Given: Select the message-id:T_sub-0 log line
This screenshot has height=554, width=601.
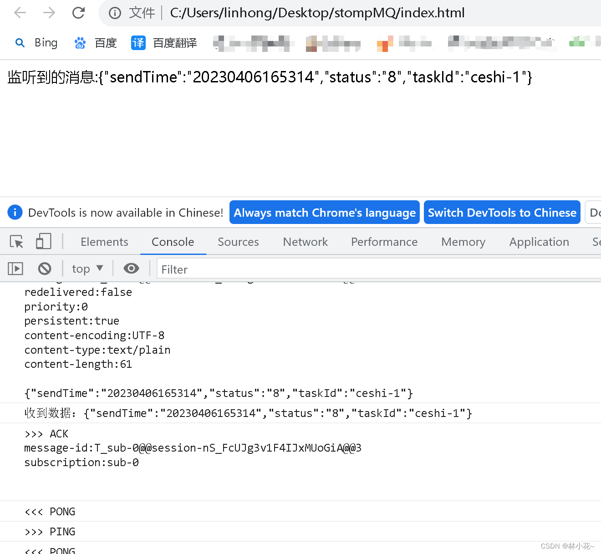Looking at the screenshot, I should point(193,448).
